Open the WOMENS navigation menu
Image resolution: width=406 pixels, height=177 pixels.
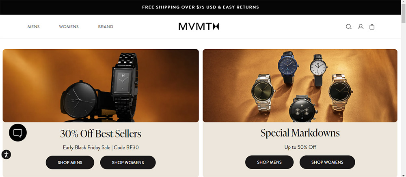click(x=69, y=27)
